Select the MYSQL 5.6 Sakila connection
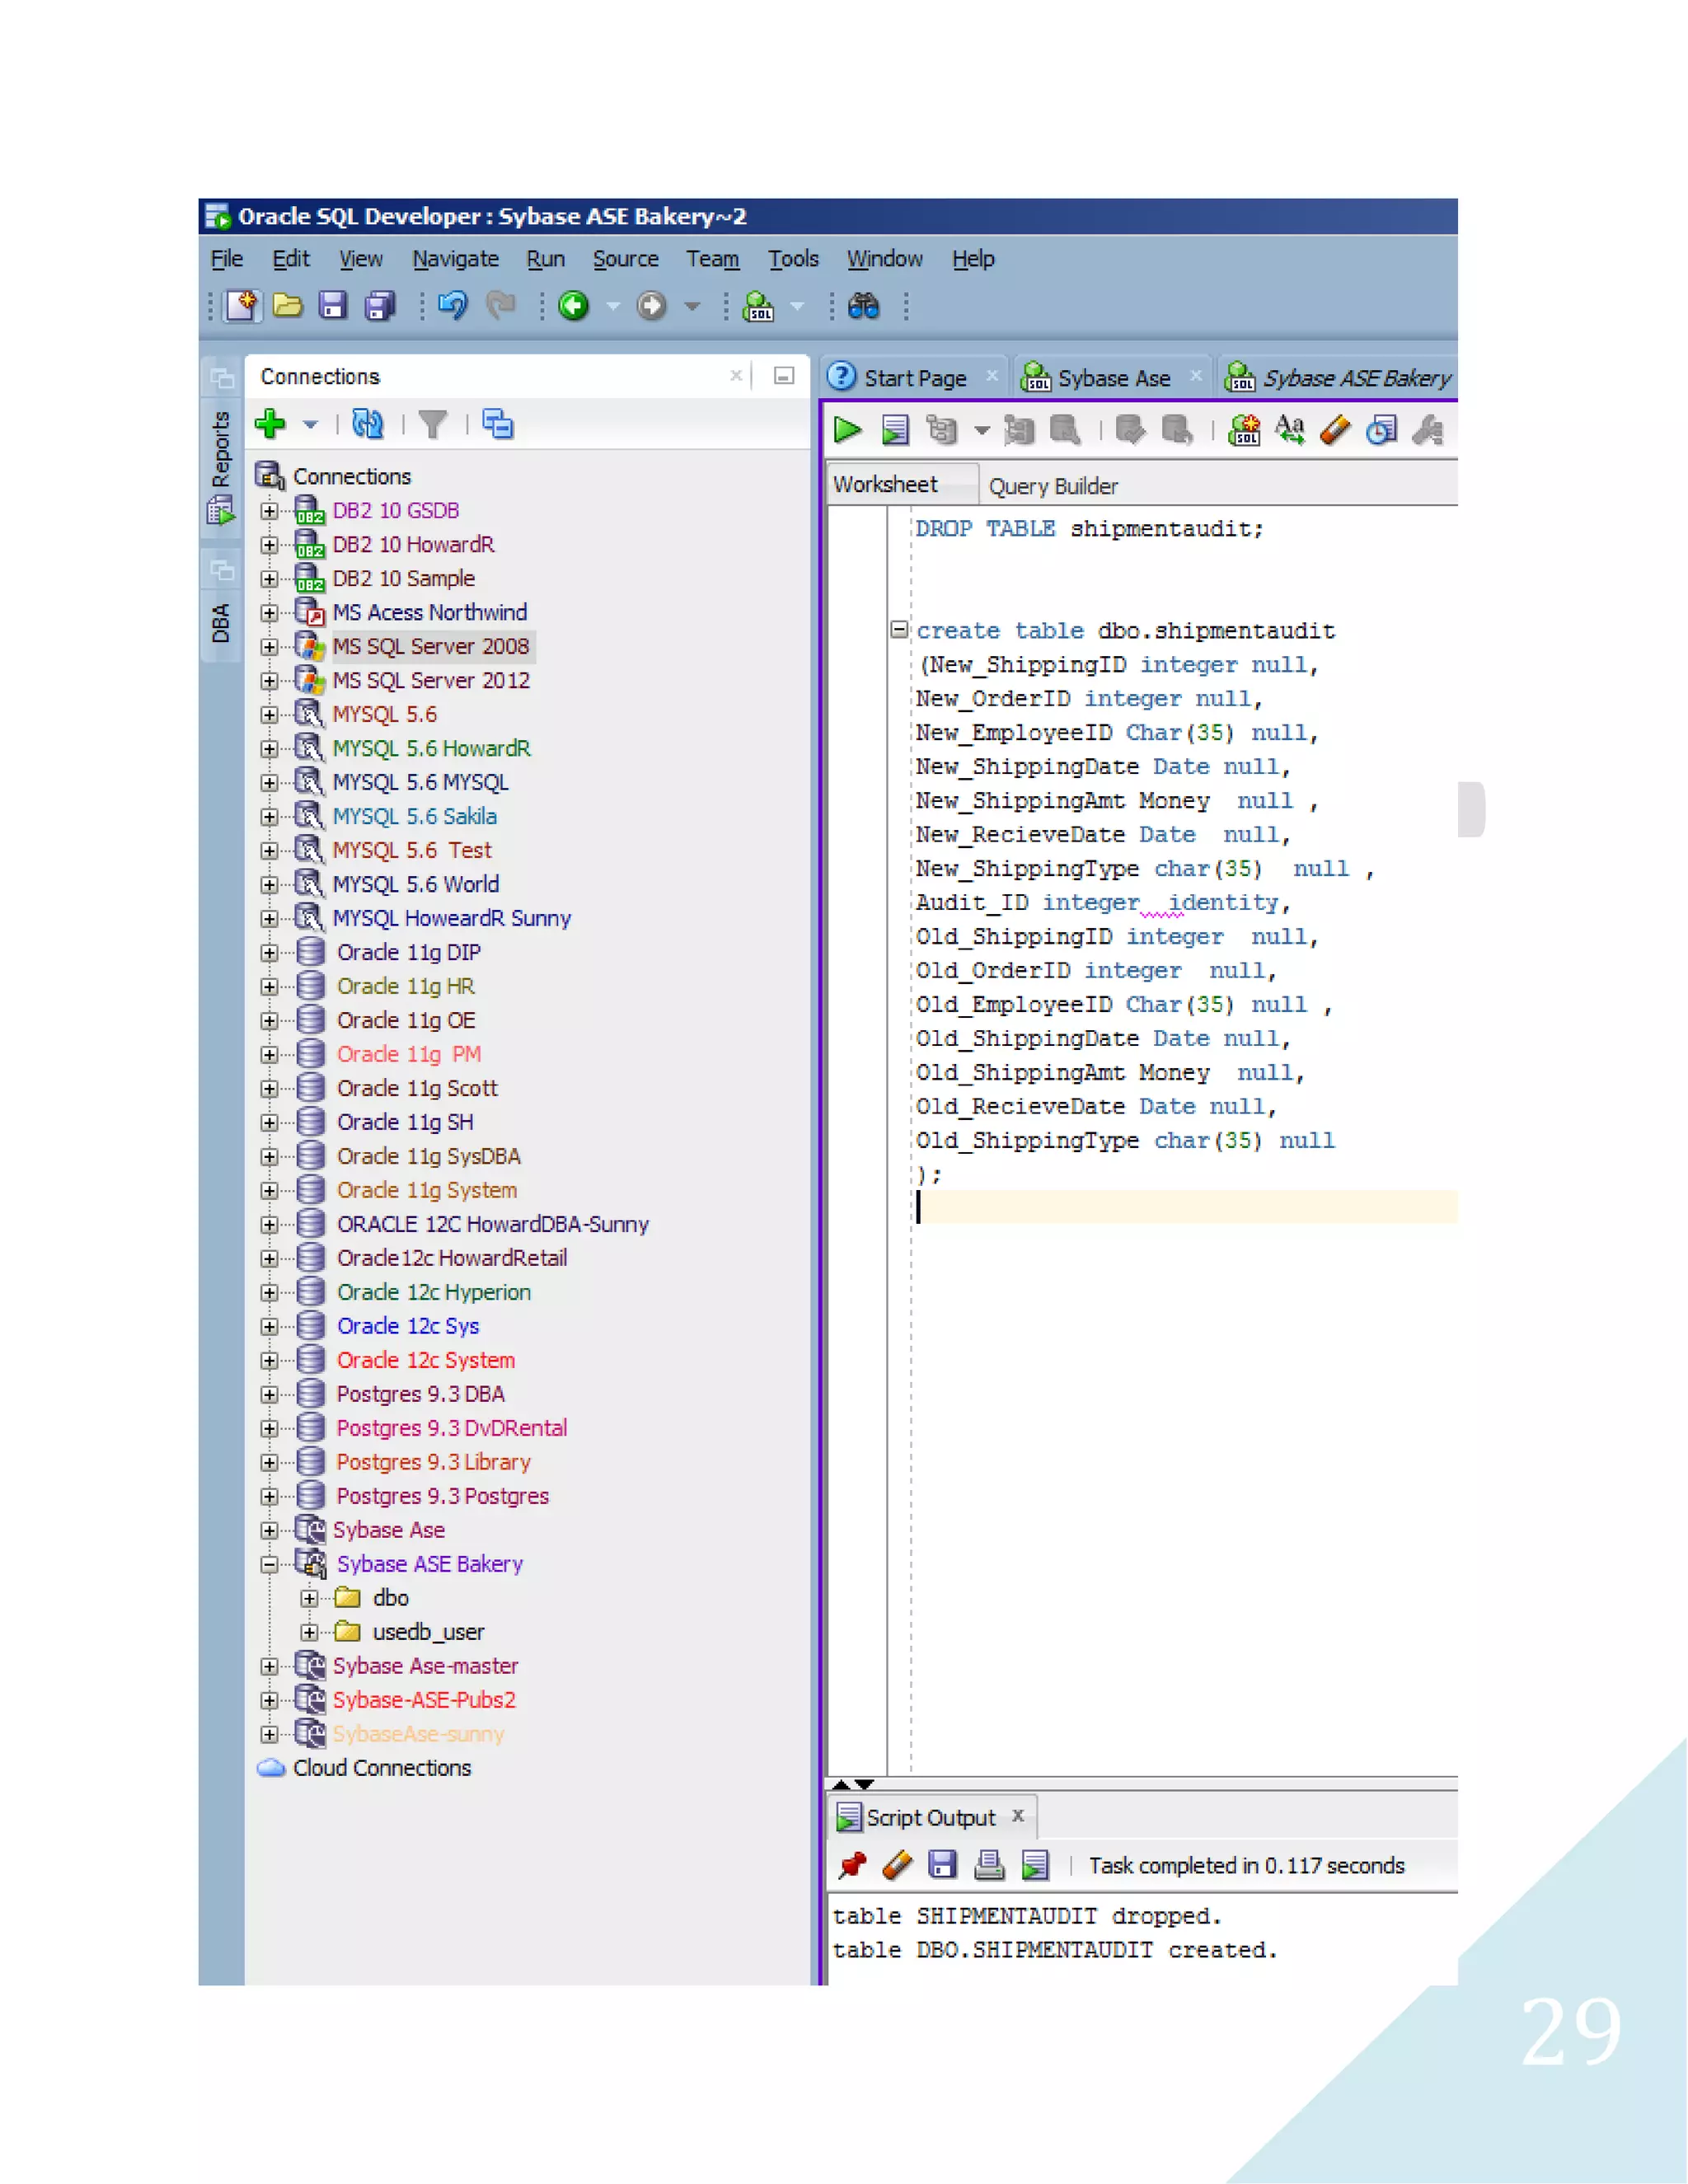1688x2184 pixels. (414, 817)
